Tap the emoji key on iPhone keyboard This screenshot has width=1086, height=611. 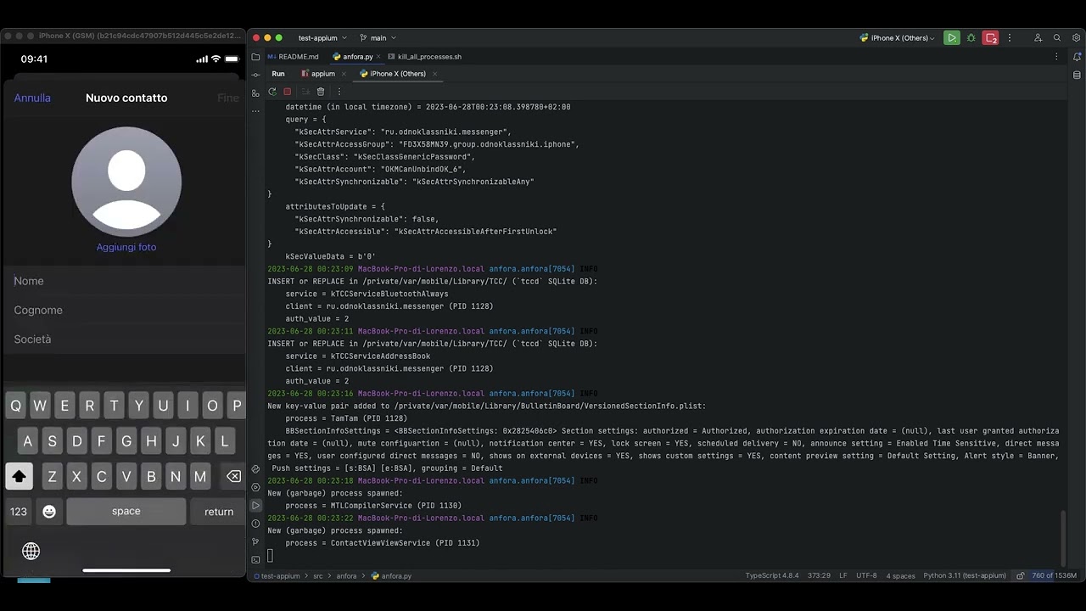pos(49,512)
